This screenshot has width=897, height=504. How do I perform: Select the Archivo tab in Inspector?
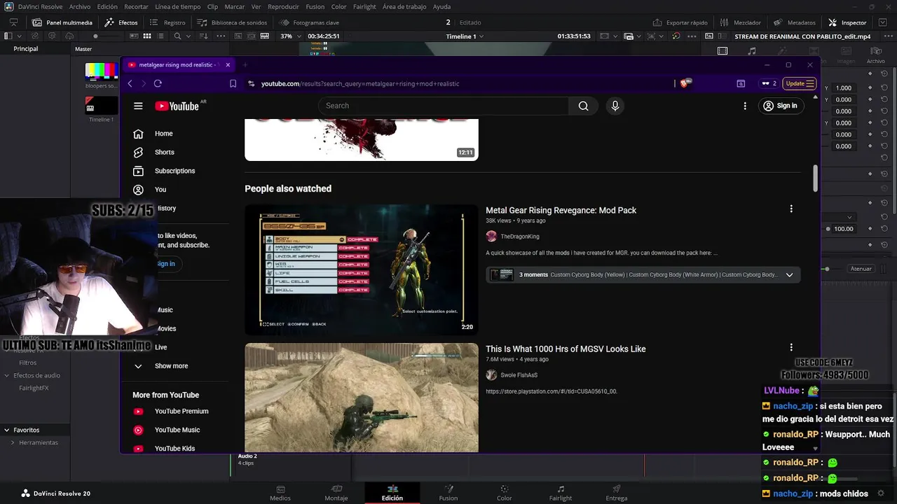[x=875, y=57]
